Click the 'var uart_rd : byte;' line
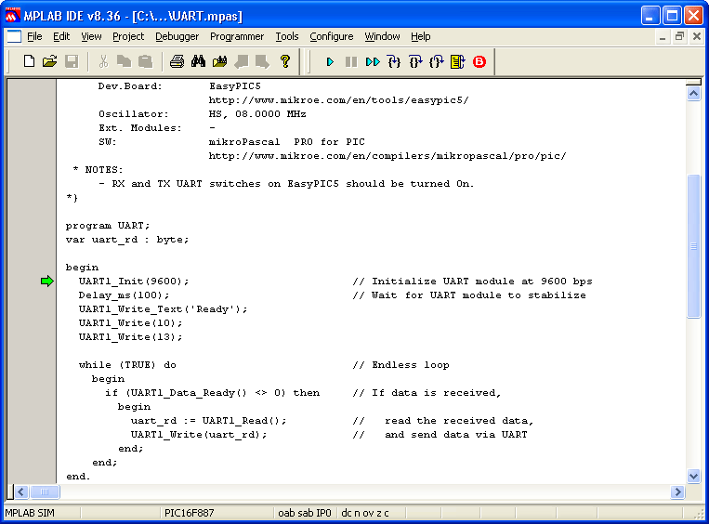The image size is (709, 524). (127, 240)
